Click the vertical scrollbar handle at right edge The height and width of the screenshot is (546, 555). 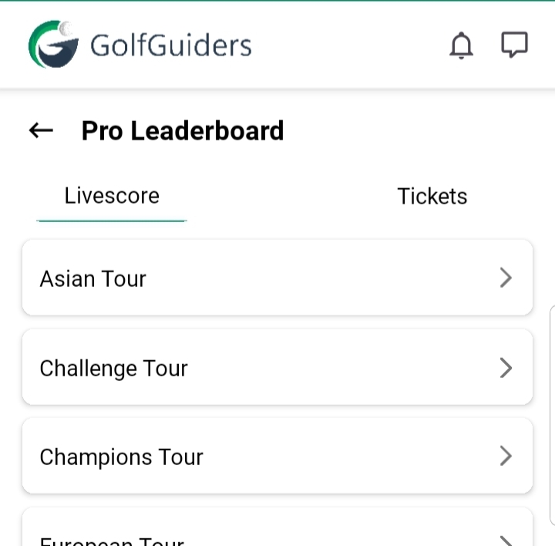(x=552, y=416)
